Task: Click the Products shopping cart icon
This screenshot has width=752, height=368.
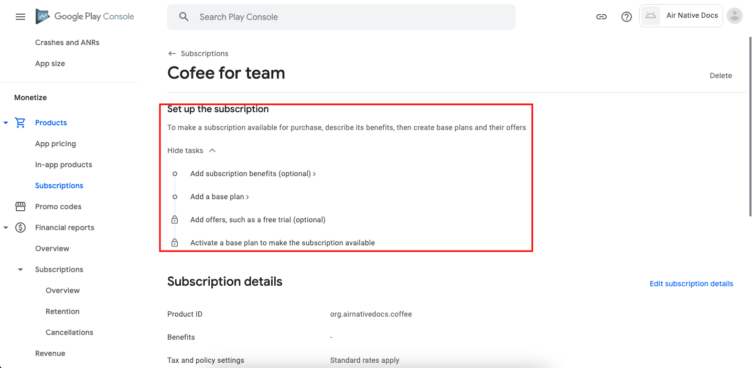Action: (x=20, y=123)
